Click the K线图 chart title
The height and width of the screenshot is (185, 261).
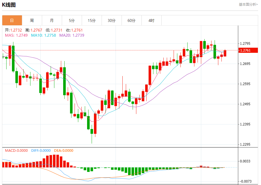point(9,5)
